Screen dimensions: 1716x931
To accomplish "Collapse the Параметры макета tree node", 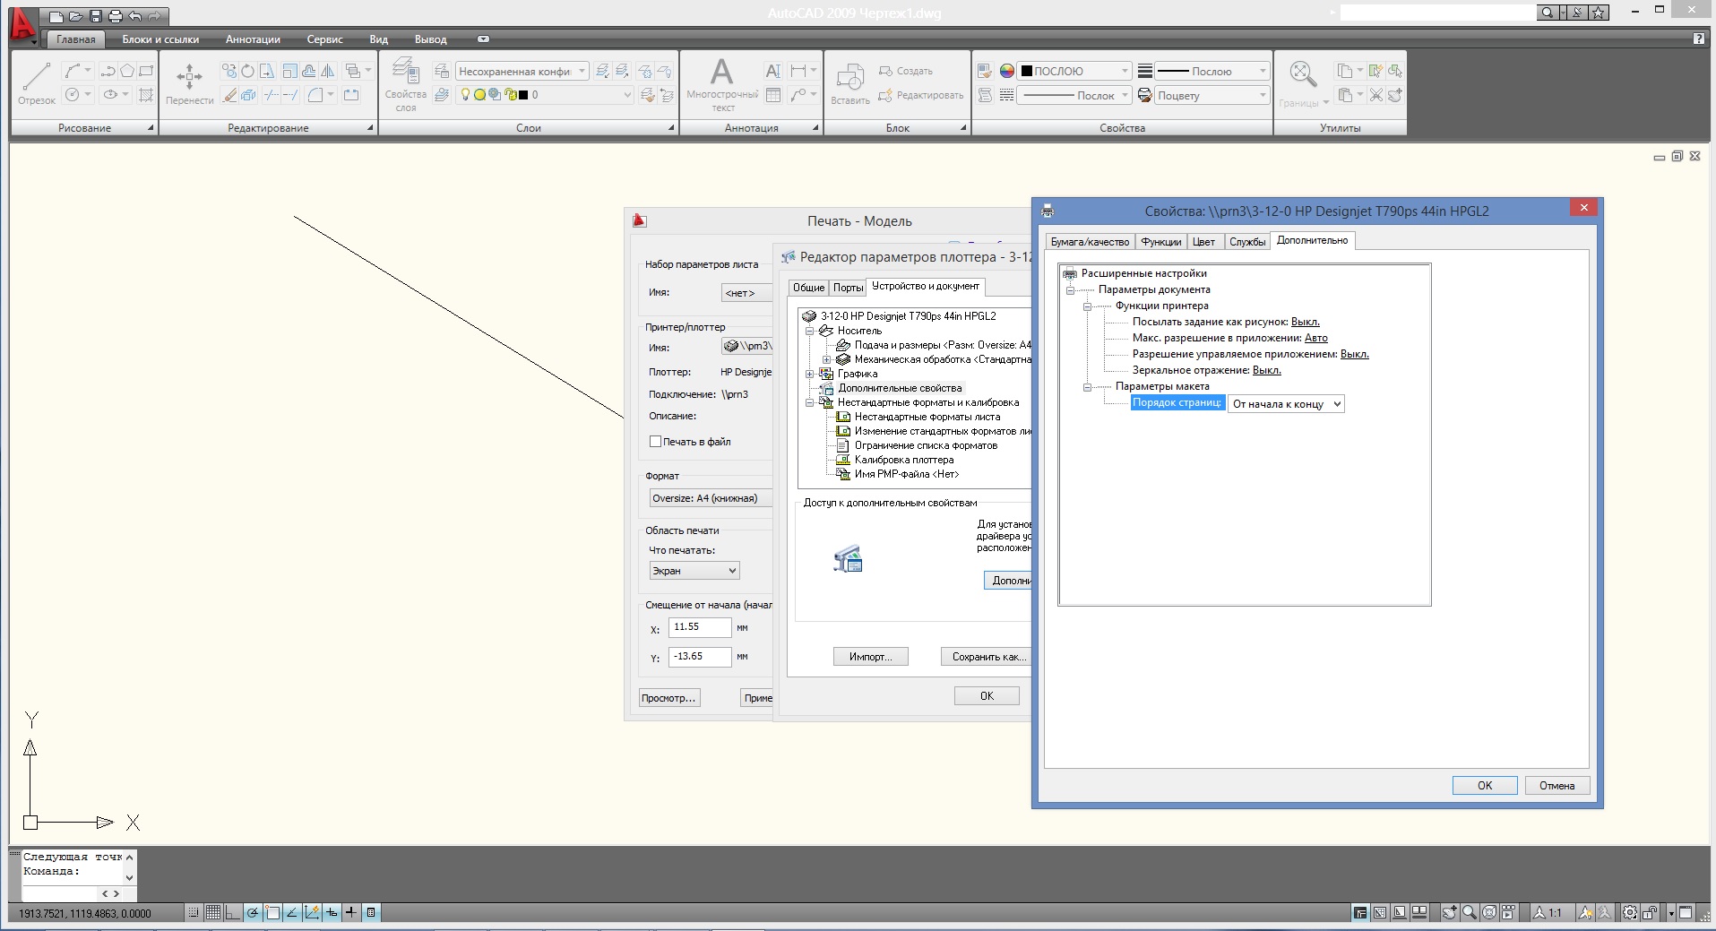I will coord(1087,387).
